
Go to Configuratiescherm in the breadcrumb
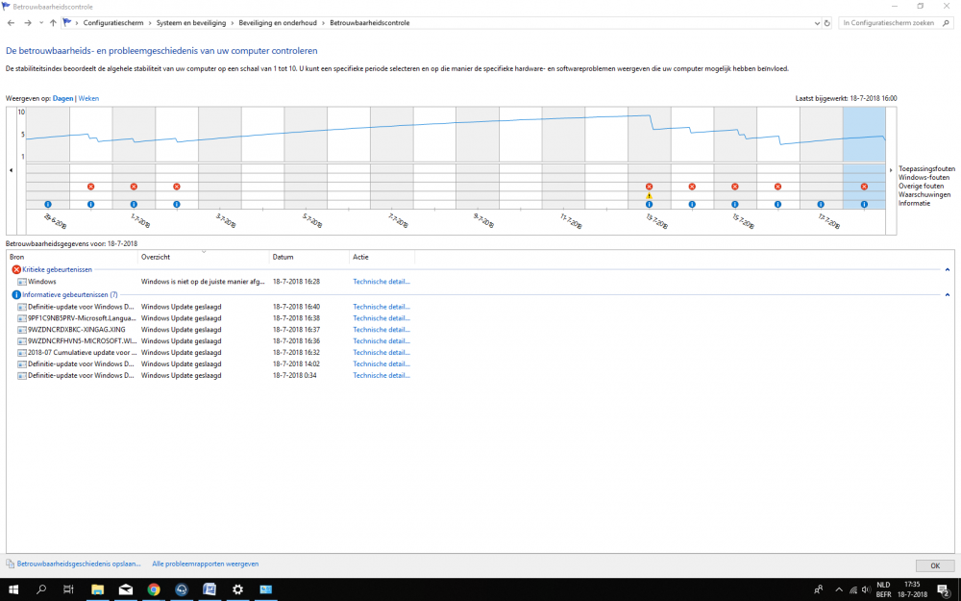(x=113, y=23)
